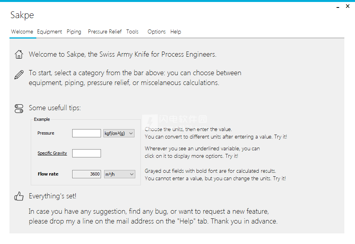
Task: Click the toggle switches icon beside useful tips
Action: [x=19, y=109]
